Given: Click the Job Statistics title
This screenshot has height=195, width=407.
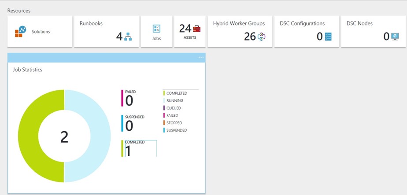Looking at the screenshot, I should [27, 70].
